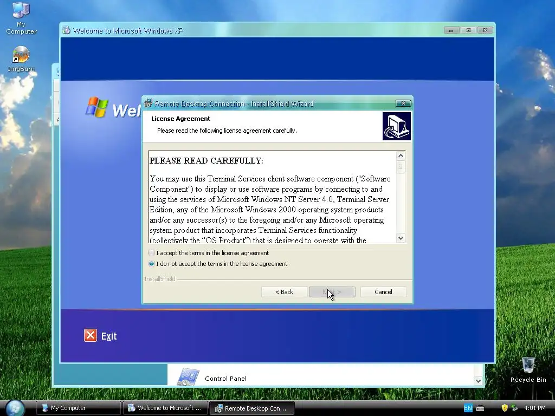Switch to Welcome to Microsoft taskbar button
Screen dimensions: 555x416
pos(165,408)
